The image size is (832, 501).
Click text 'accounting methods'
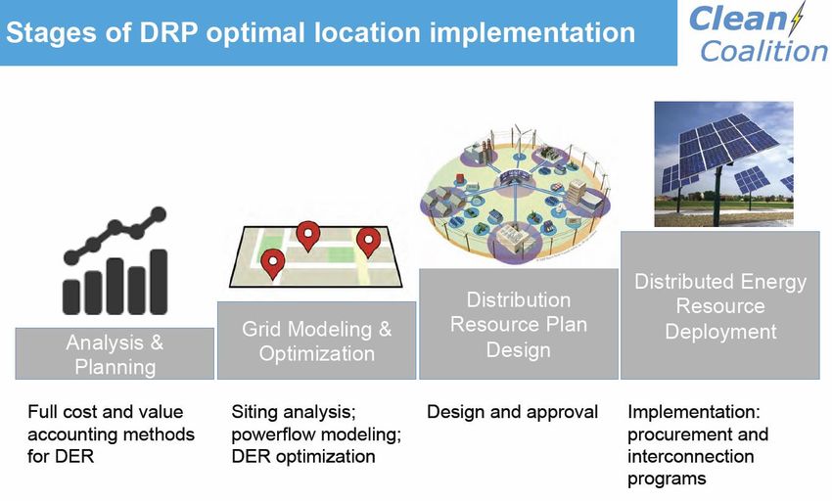coord(111,434)
